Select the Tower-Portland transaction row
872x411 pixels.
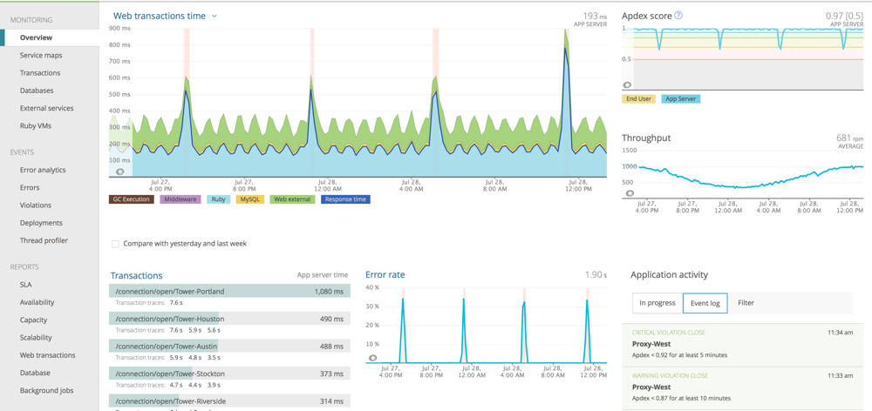[229, 292]
